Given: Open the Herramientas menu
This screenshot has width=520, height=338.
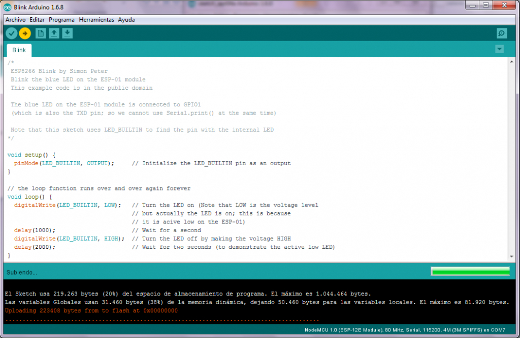Looking at the screenshot, I should (96, 20).
